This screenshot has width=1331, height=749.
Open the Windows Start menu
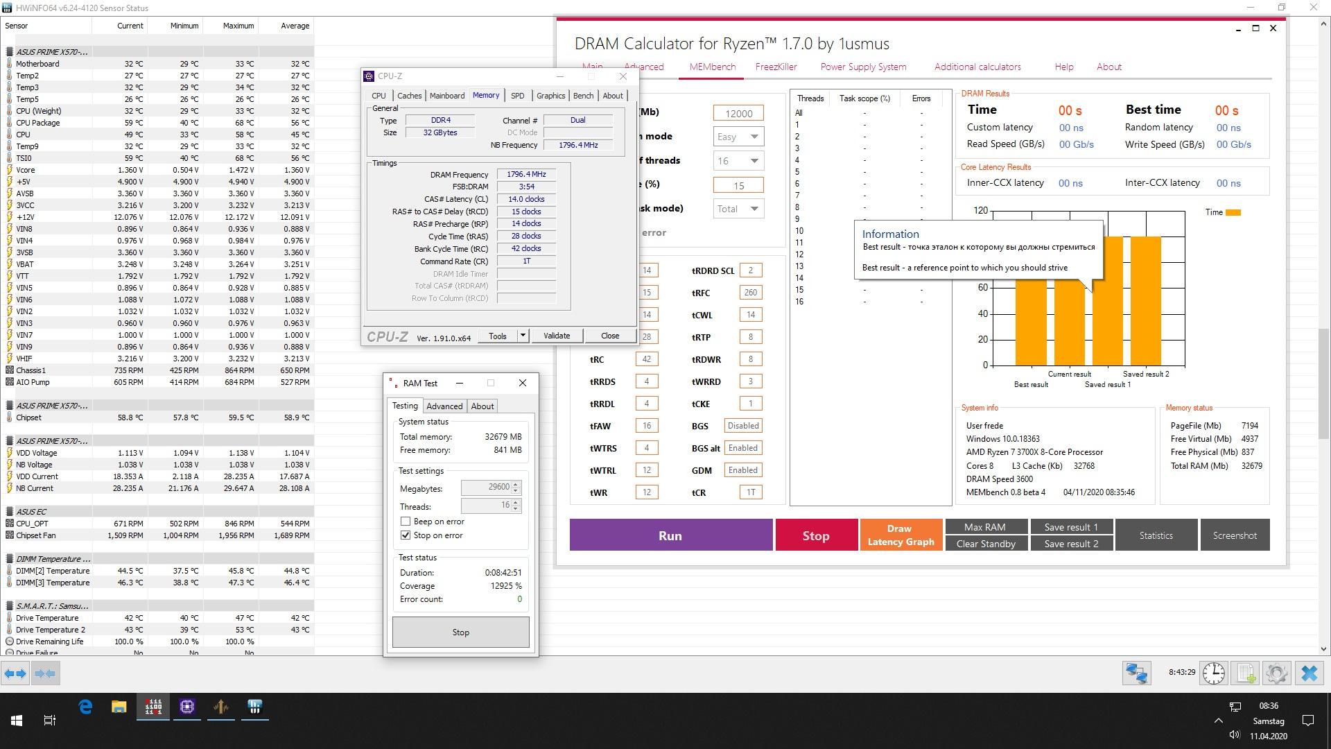tap(17, 721)
